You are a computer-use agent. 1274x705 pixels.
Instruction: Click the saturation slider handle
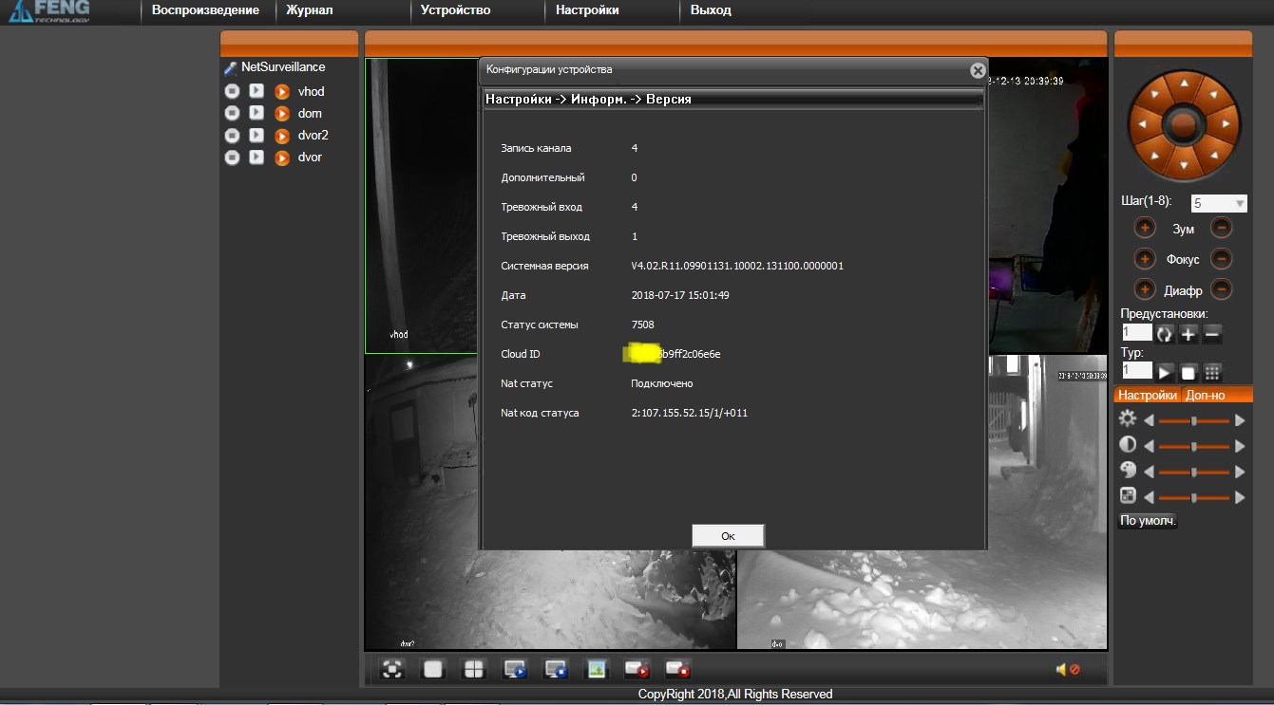(x=1194, y=472)
